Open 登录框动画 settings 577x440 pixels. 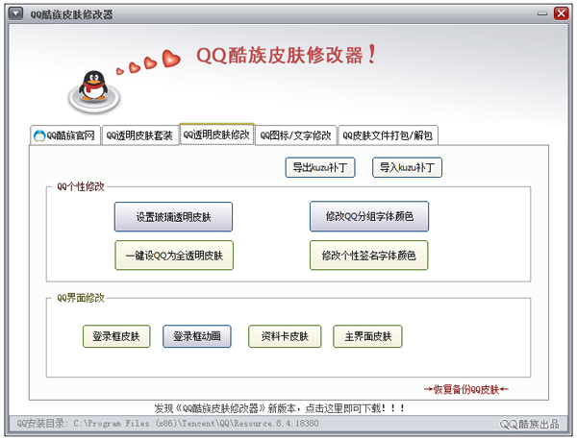tap(197, 336)
